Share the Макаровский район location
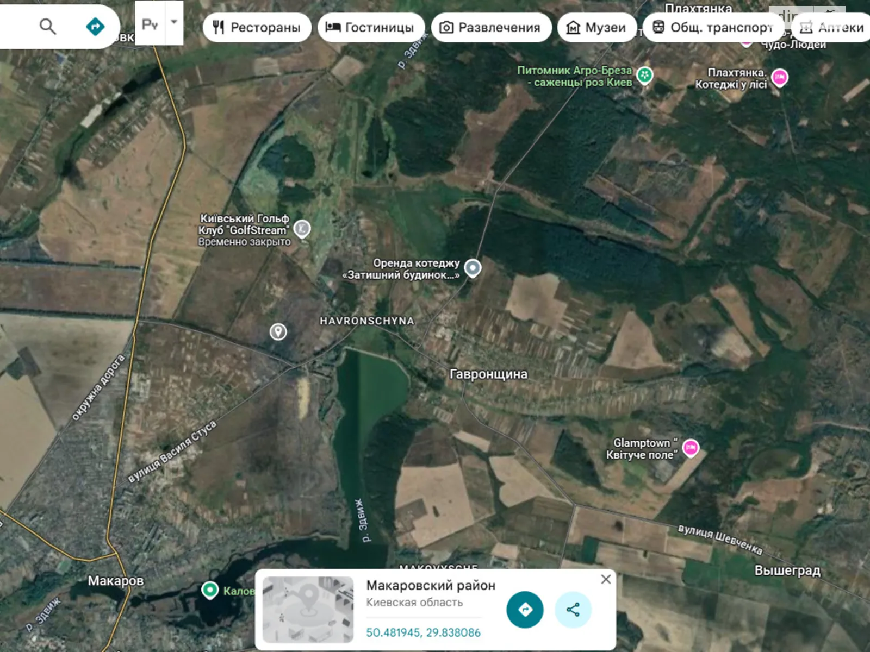Image resolution: width=870 pixels, height=652 pixels. tap(573, 610)
